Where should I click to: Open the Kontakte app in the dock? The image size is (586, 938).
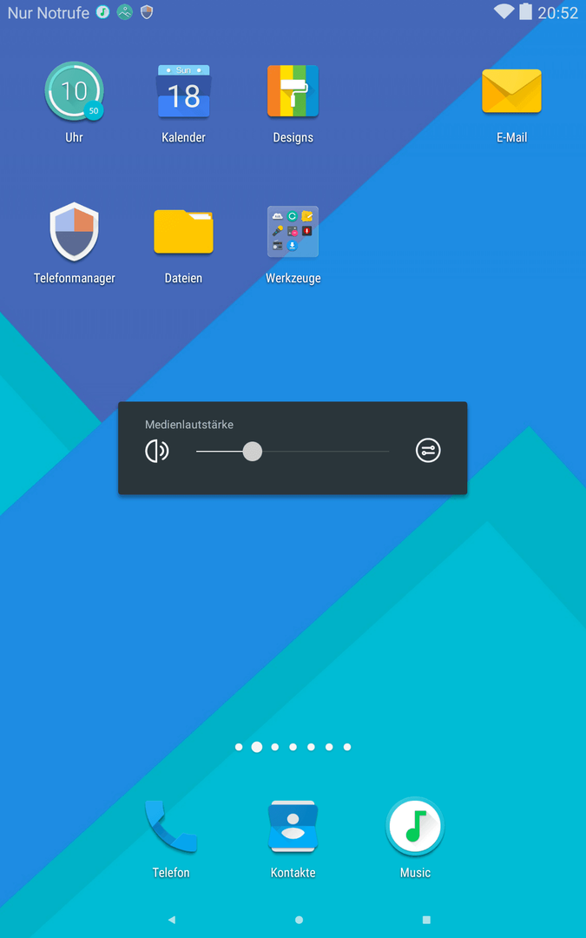click(293, 826)
